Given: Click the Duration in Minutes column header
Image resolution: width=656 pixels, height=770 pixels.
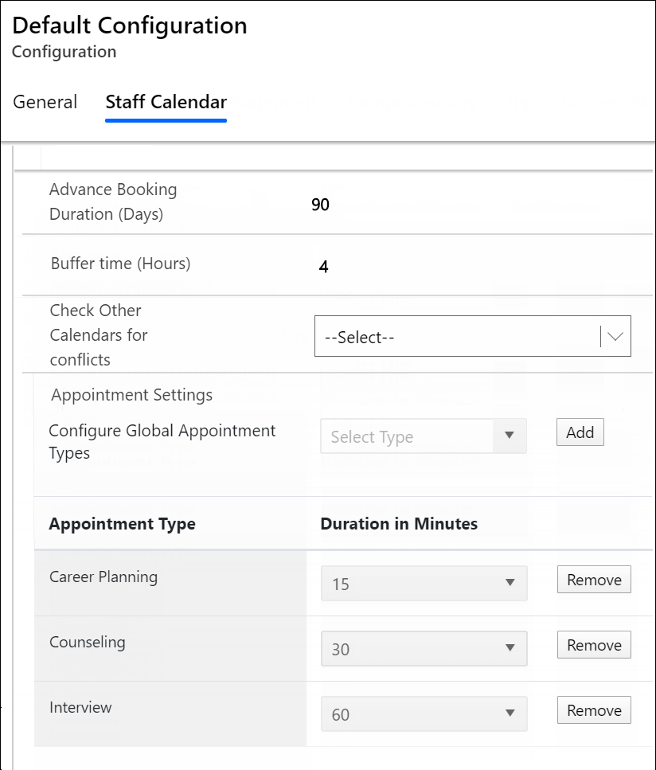Looking at the screenshot, I should coord(399,524).
